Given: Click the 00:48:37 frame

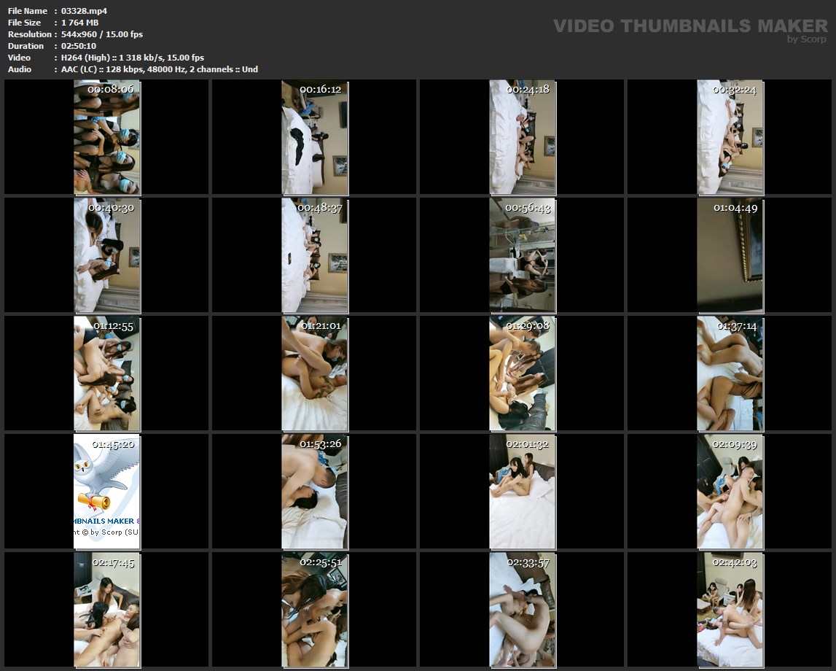Looking at the screenshot, I should pyautogui.click(x=314, y=255).
